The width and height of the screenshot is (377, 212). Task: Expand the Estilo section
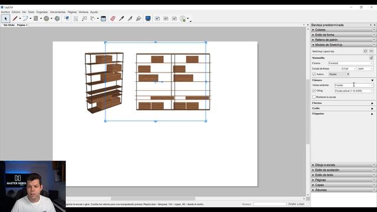tap(372, 108)
